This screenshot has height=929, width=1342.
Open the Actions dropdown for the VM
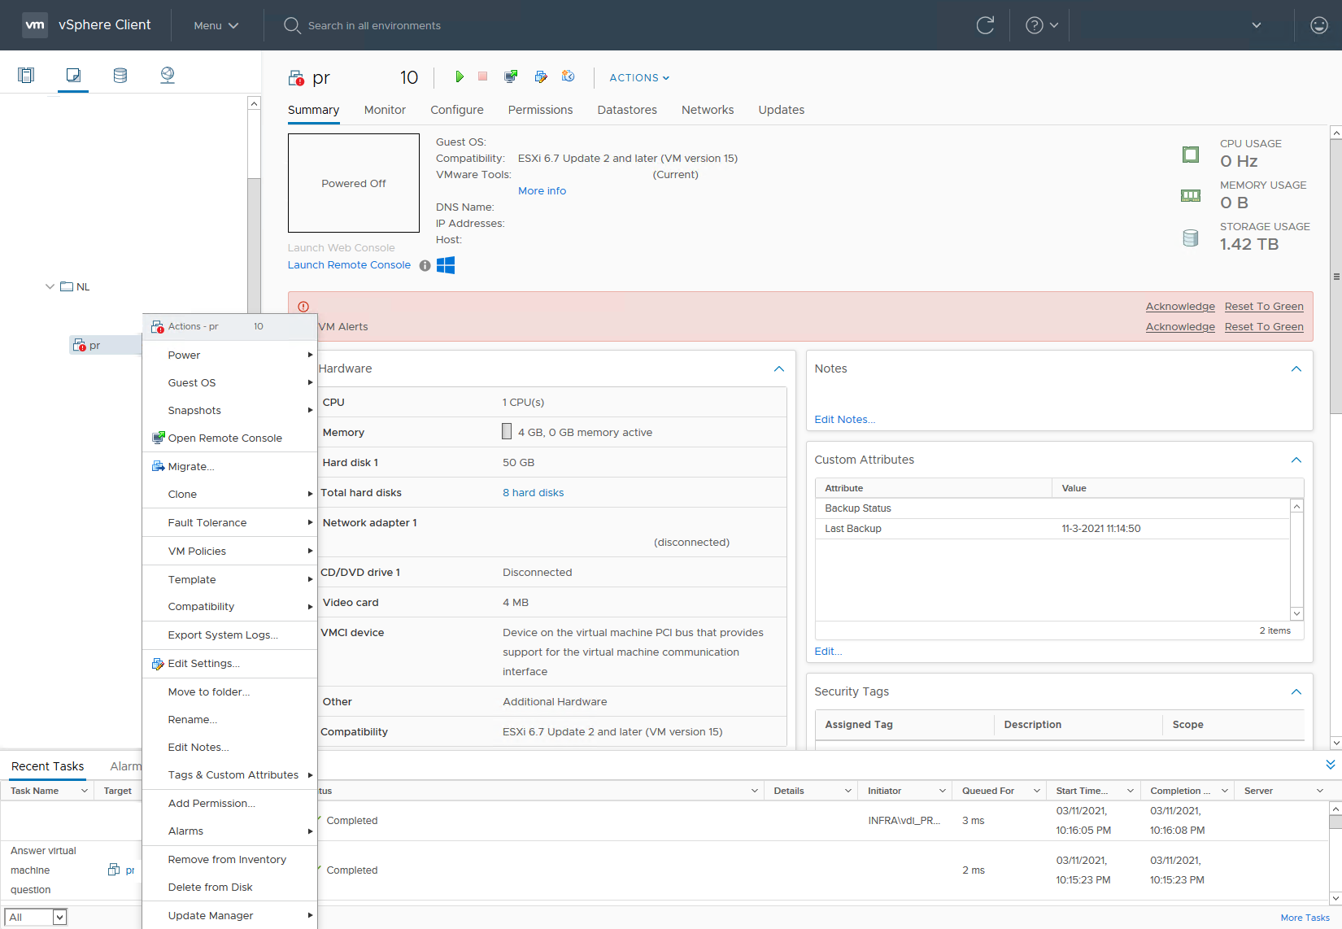click(638, 77)
